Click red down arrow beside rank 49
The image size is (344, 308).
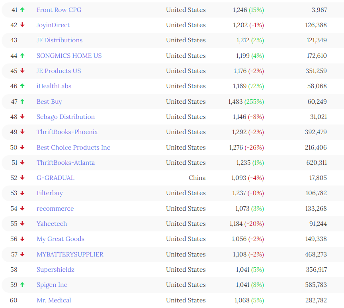[22, 132]
